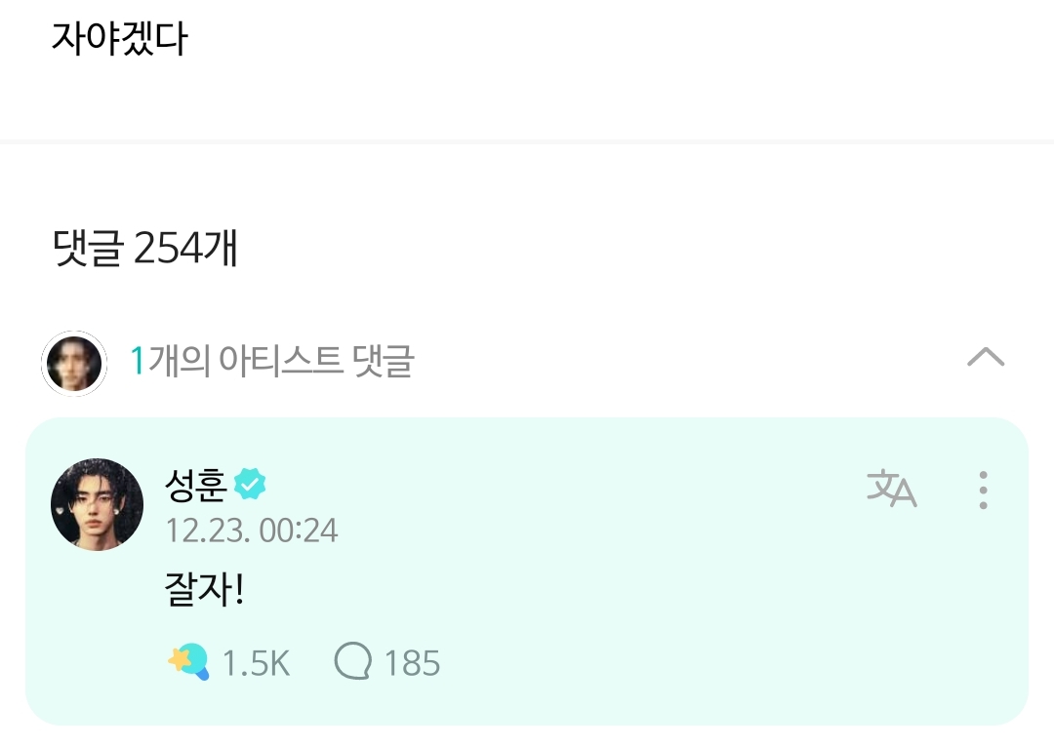Tap the 댓글 254개 comments heading
Viewport: 1054px width, 747px height.
pyautogui.click(x=145, y=251)
